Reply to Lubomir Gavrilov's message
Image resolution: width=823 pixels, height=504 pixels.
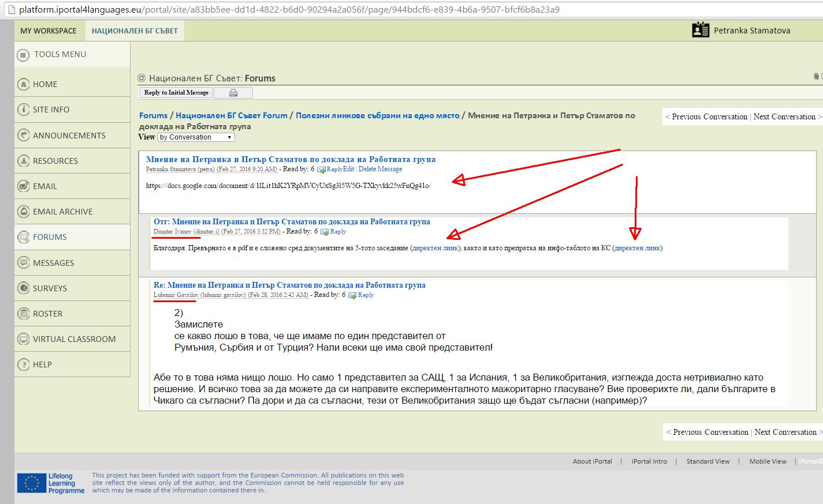point(365,295)
